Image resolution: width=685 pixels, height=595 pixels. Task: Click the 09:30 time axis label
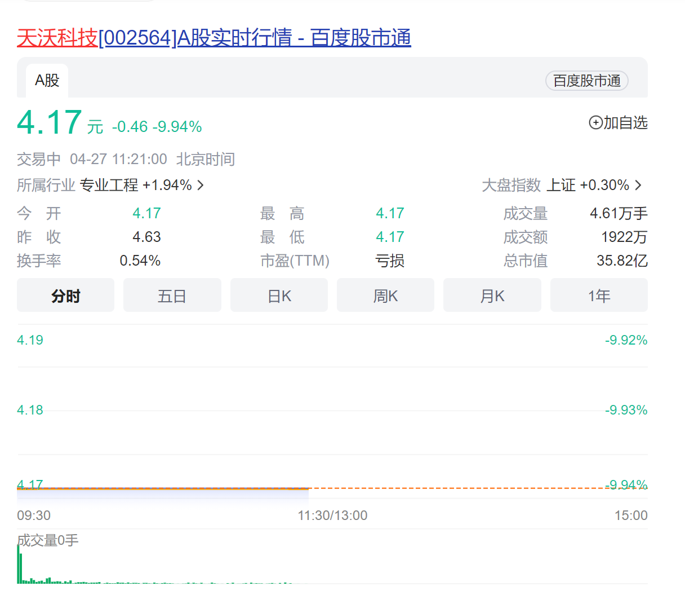[x=34, y=515]
